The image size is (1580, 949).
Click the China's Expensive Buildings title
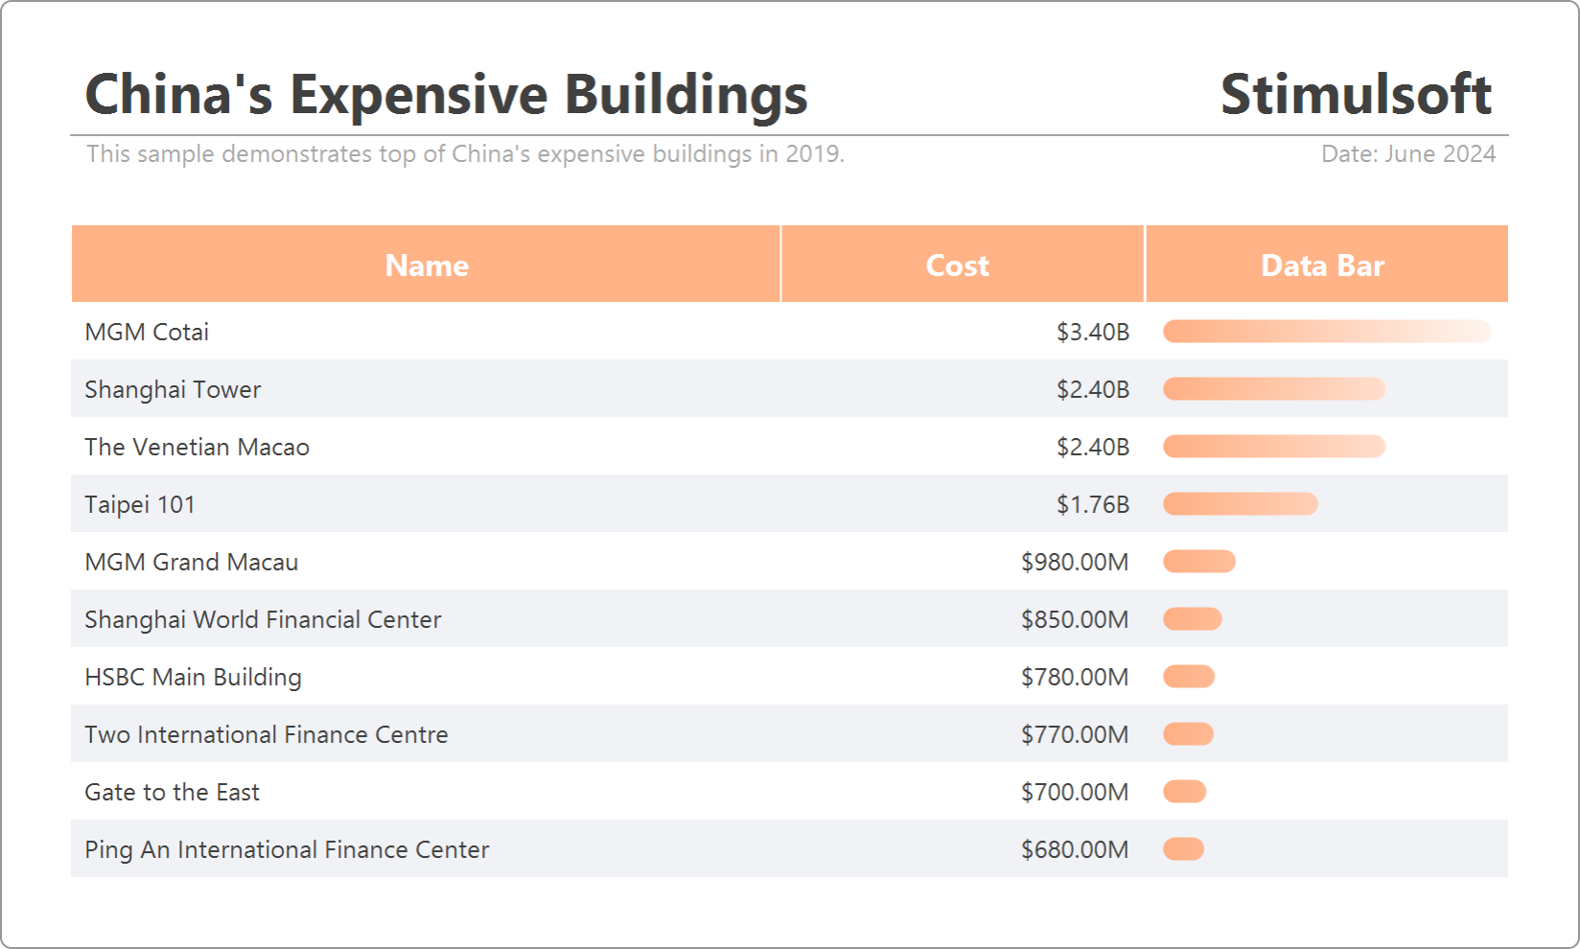[x=447, y=94]
